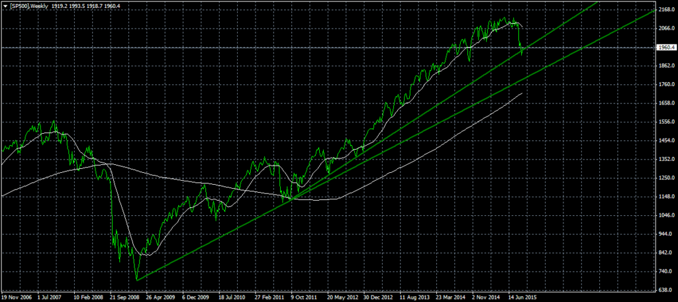Viewport: 678px width, 302px height.
Task: Click the current price label 1960.4 on axis
Action: click(x=665, y=48)
